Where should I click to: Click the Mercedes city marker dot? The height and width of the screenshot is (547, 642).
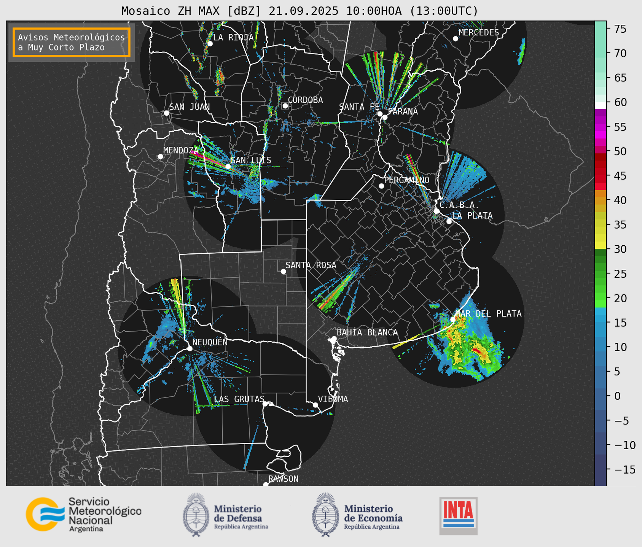tap(456, 39)
